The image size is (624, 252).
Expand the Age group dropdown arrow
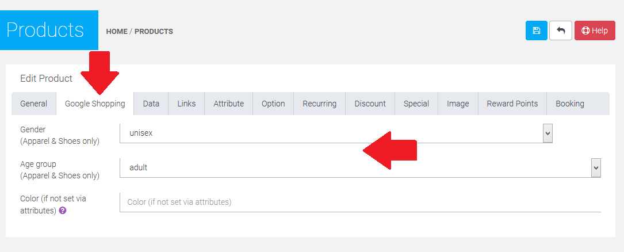[x=596, y=167]
